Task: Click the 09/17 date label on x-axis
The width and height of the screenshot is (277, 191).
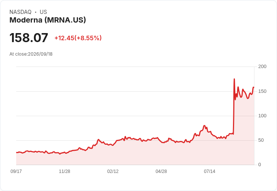Action: [x=16, y=171]
